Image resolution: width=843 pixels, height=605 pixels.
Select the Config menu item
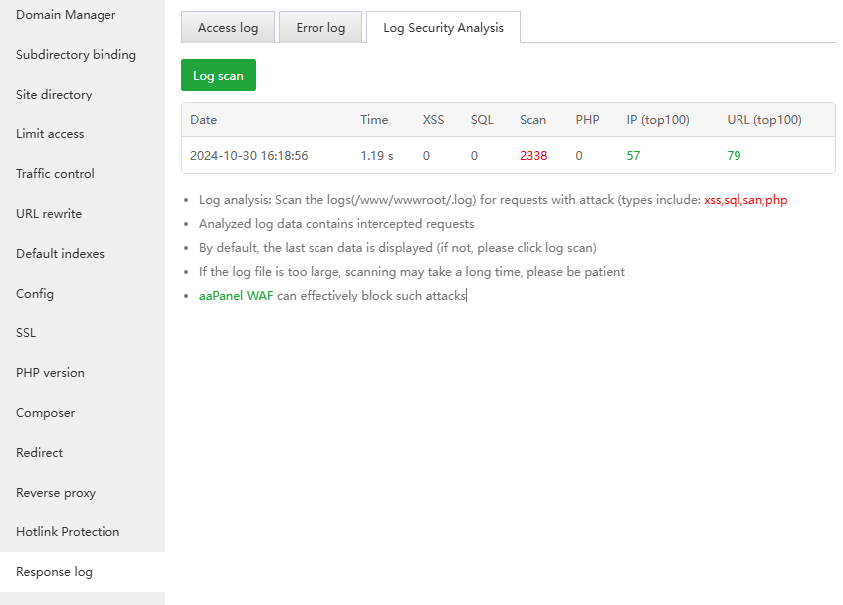[x=35, y=294]
